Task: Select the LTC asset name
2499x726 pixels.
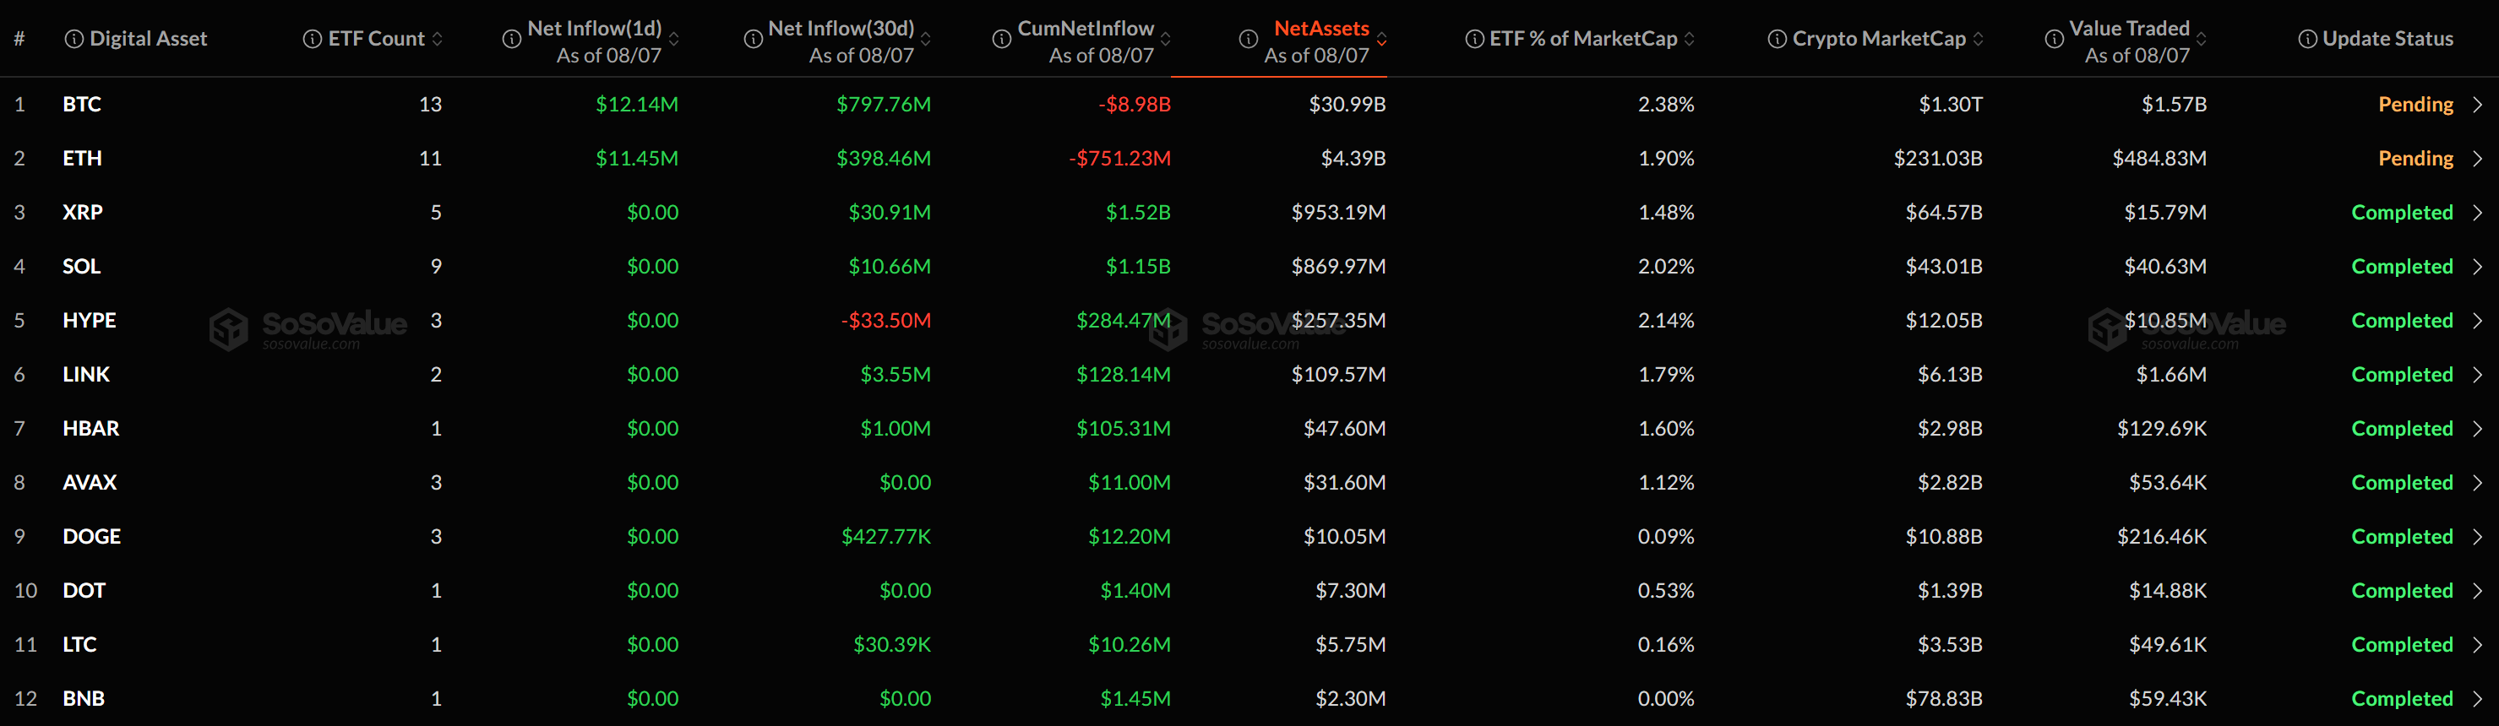Action: click(79, 645)
